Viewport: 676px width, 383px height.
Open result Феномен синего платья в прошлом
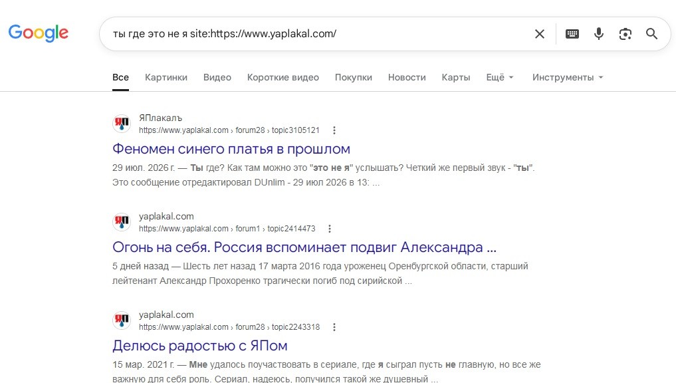[x=231, y=149]
